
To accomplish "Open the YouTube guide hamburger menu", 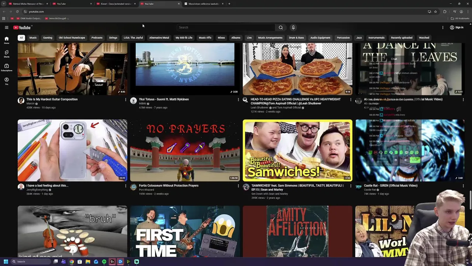I will pos(6,27).
